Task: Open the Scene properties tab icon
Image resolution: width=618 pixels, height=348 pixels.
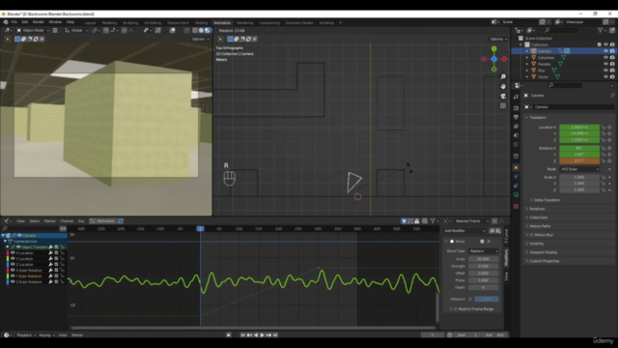Action: [516, 135]
